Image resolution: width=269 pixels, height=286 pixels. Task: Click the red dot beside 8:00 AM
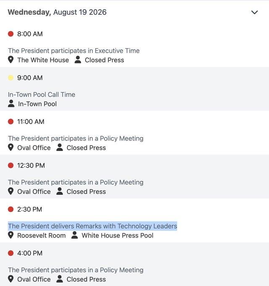pos(11,34)
